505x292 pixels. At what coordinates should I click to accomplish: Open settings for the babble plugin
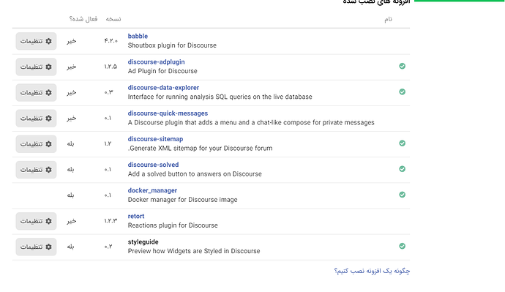(36, 41)
